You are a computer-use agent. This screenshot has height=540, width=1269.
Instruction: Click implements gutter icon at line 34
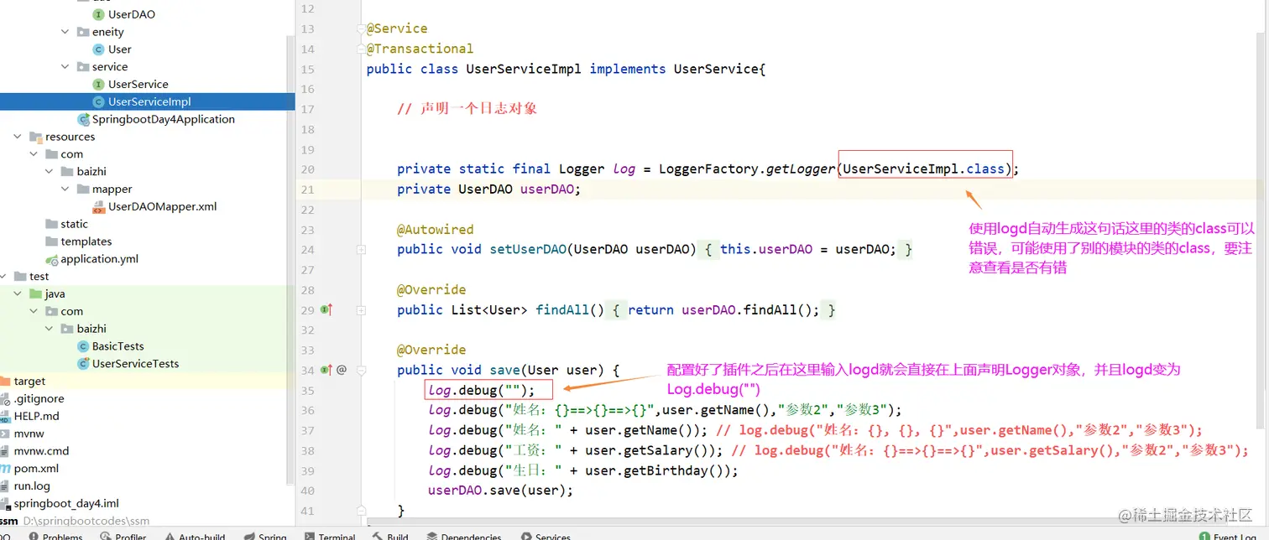click(x=326, y=370)
